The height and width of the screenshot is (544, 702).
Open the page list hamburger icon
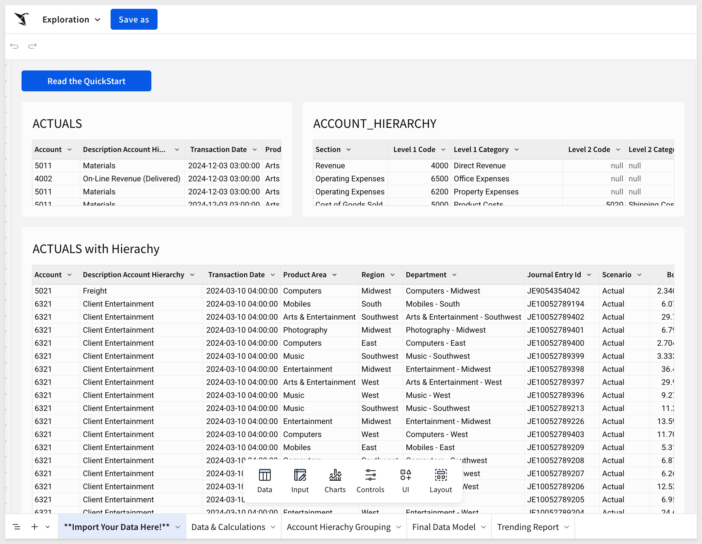click(16, 527)
